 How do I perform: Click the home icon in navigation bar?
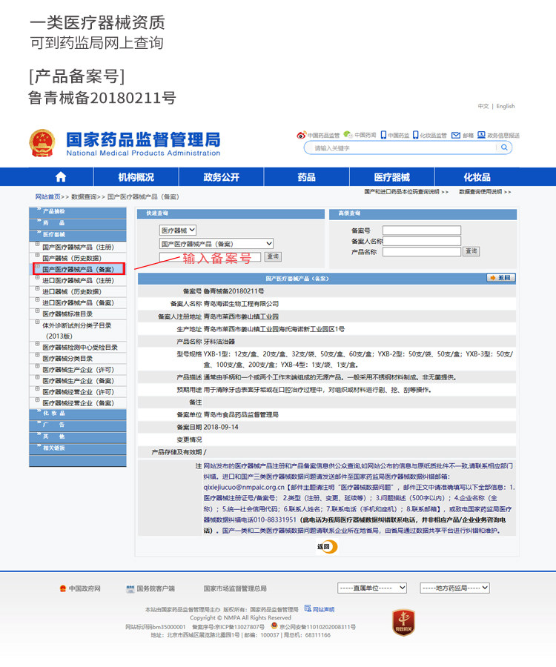coord(61,177)
